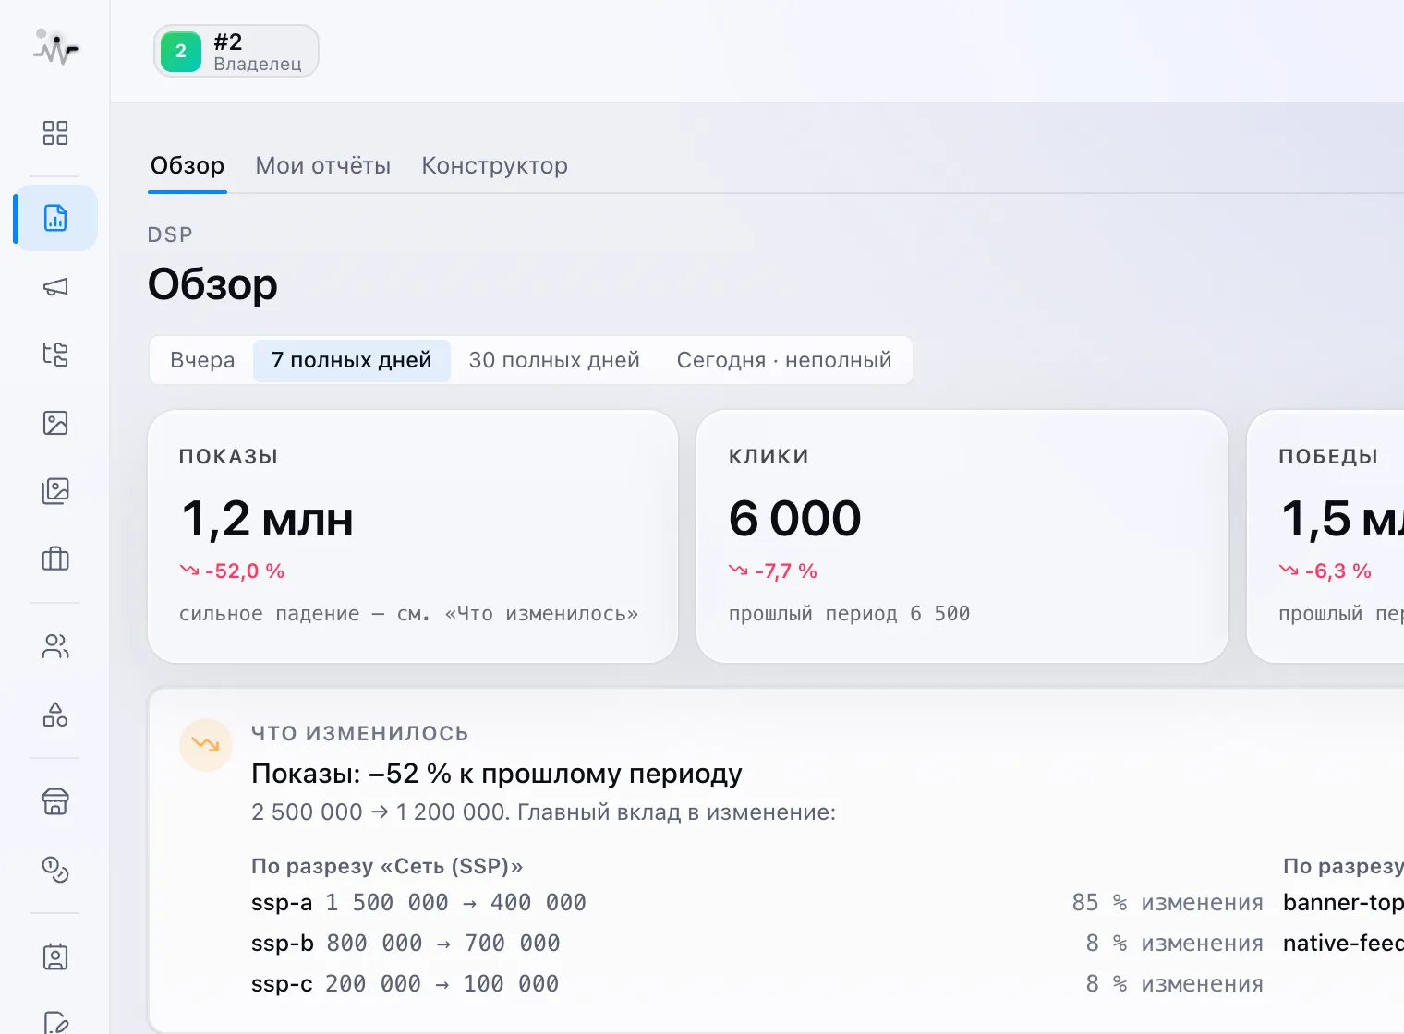This screenshot has height=1034, width=1404.
Task: Click the coins icon in sidebar
Action: click(x=55, y=870)
